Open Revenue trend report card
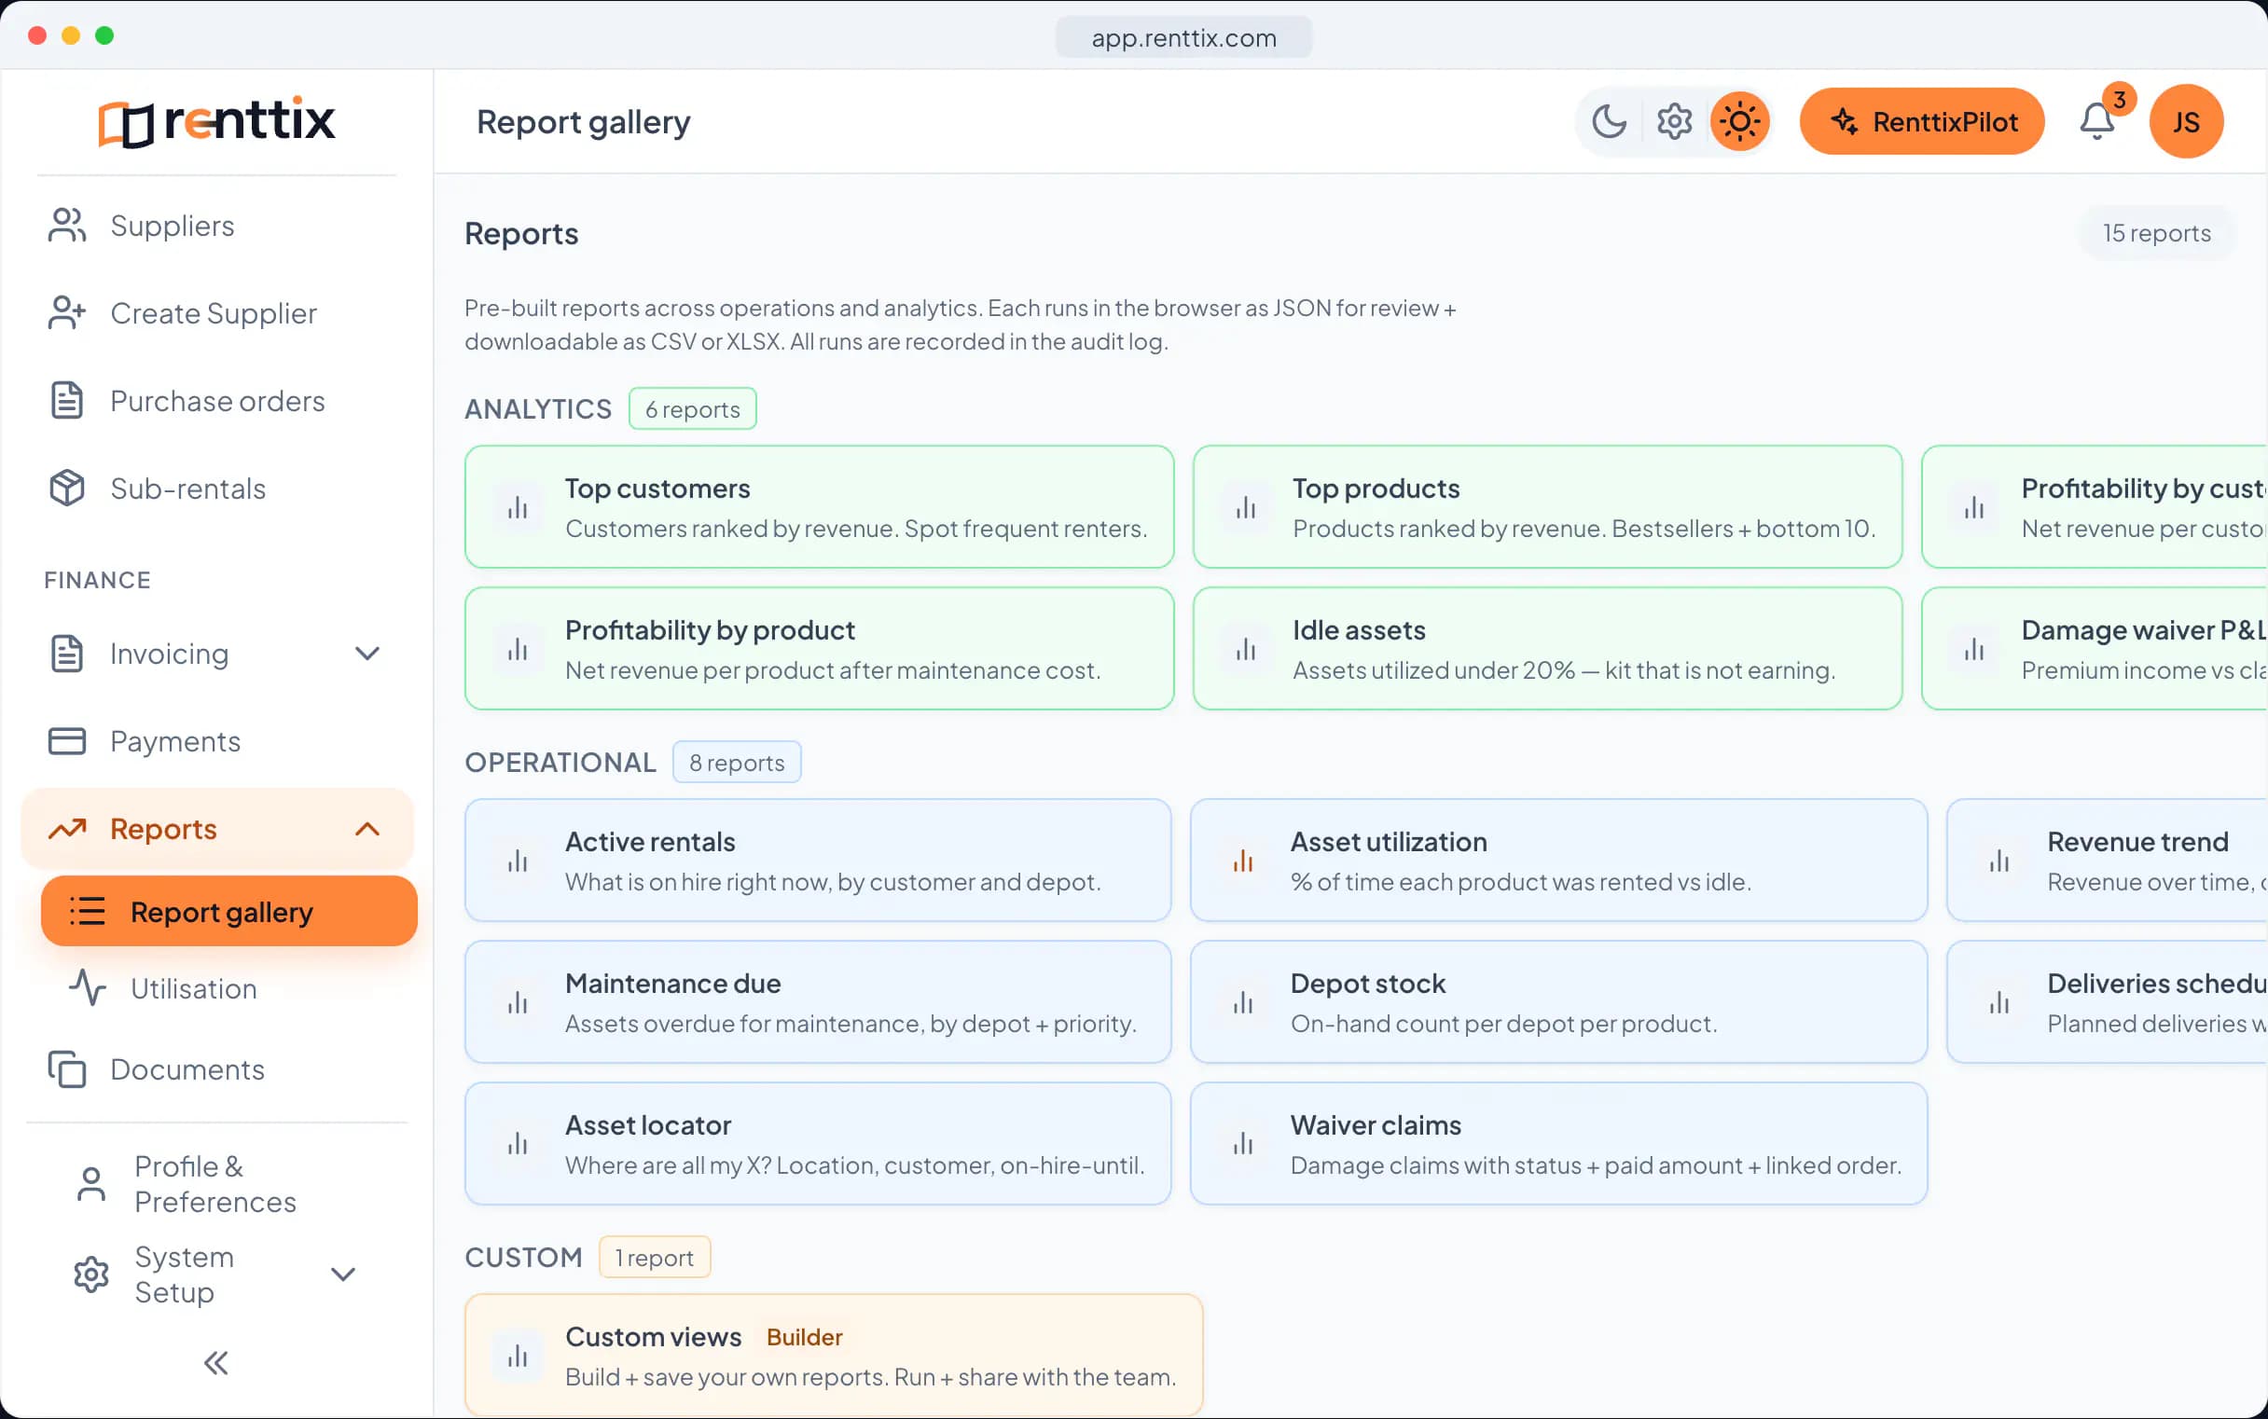Image resolution: width=2268 pixels, height=1419 pixels. click(x=2108, y=861)
